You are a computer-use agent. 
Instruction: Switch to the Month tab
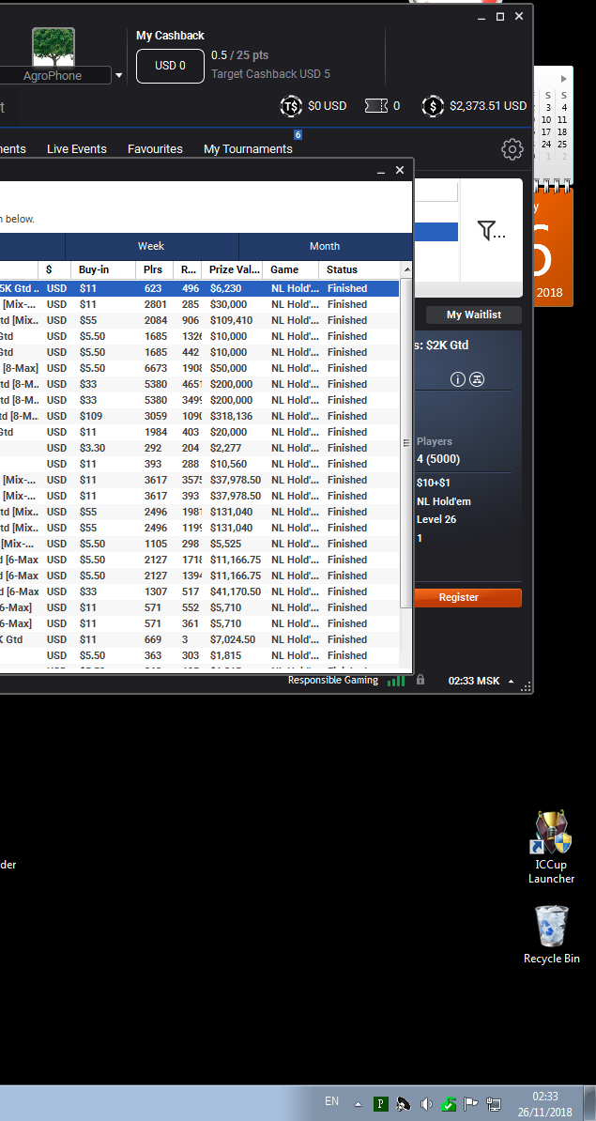click(x=325, y=246)
